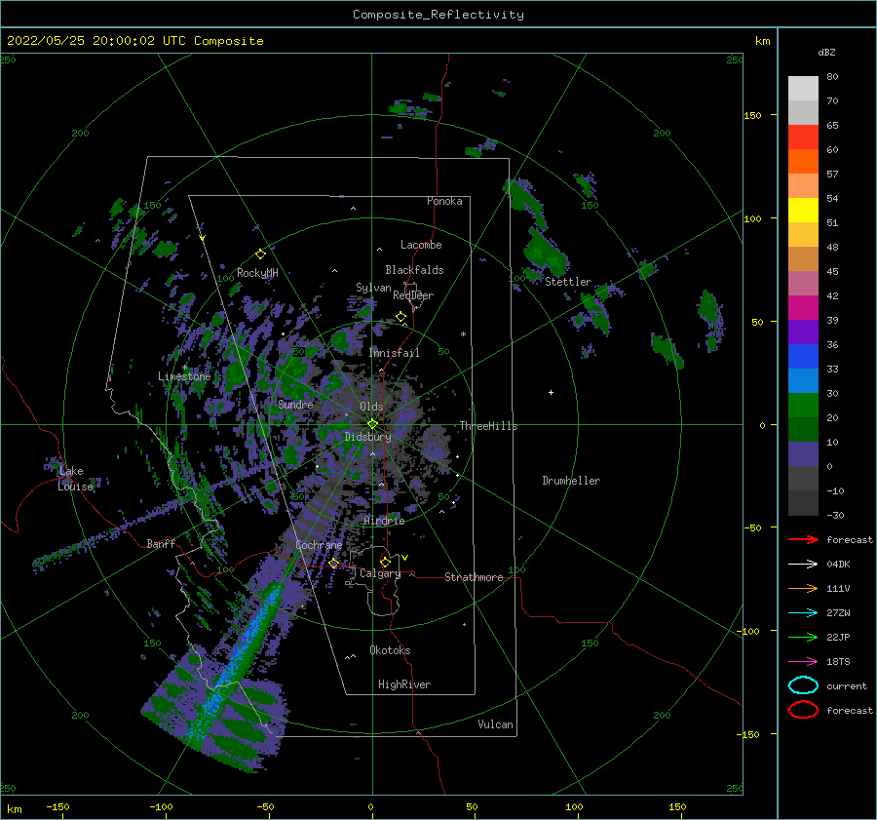Click the yellow diamond marker below RedDeer
Screen dimensions: 877x820
click(x=400, y=317)
